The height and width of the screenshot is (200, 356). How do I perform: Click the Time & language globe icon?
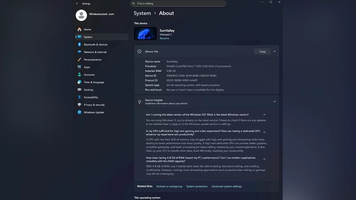pos(79,82)
